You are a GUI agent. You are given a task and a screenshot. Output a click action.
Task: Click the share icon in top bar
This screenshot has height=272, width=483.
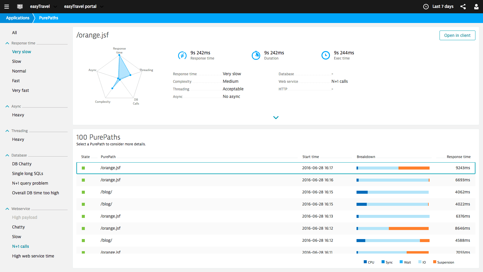[463, 7]
